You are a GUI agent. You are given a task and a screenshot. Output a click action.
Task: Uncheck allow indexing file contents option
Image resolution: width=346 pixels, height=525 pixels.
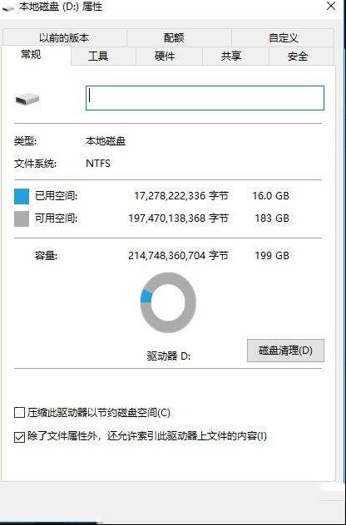tap(19, 437)
